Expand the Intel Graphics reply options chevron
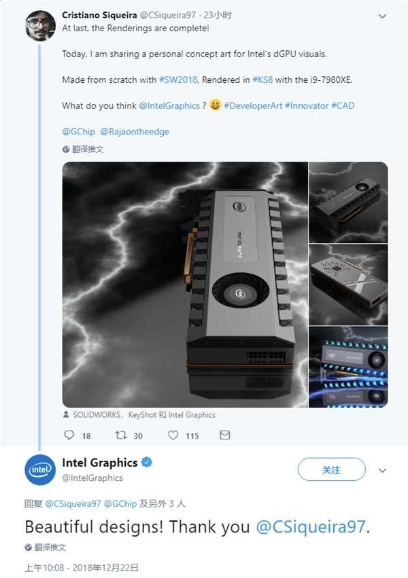Screen dimensions: 408x578 click(x=384, y=469)
